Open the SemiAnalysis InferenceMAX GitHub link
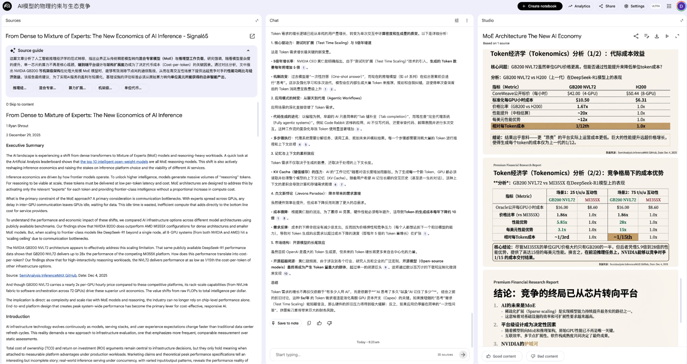 48,275
